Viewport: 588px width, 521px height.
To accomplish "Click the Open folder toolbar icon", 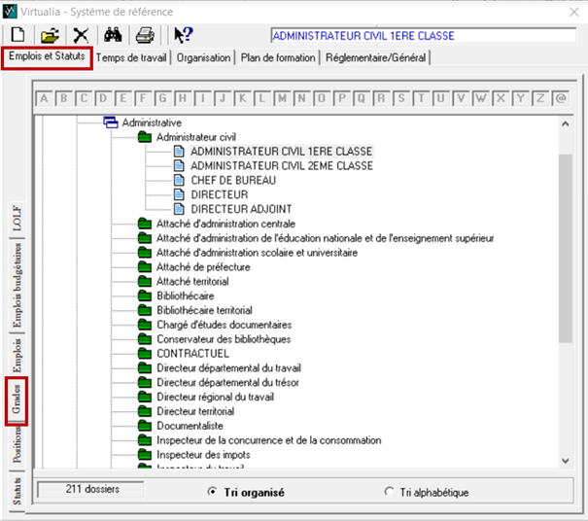I will (50, 36).
